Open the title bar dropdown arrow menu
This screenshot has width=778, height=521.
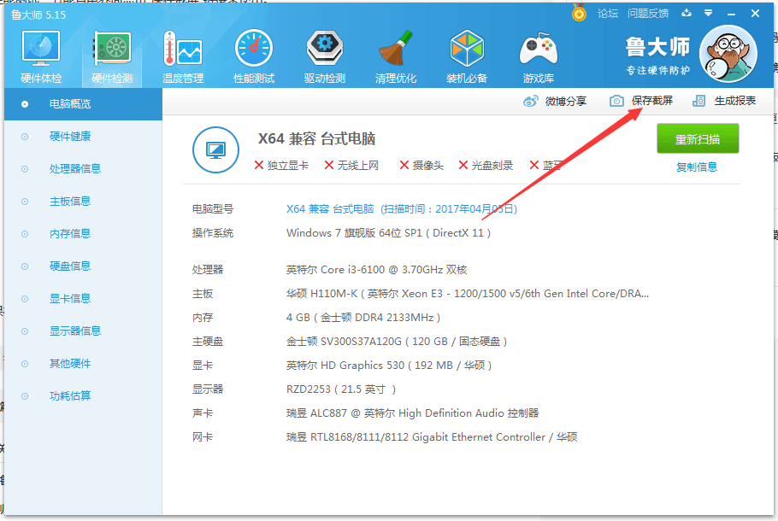coord(709,14)
